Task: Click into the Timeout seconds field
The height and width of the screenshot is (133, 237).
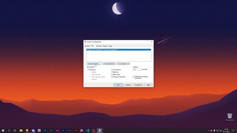Action: coord(137,69)
